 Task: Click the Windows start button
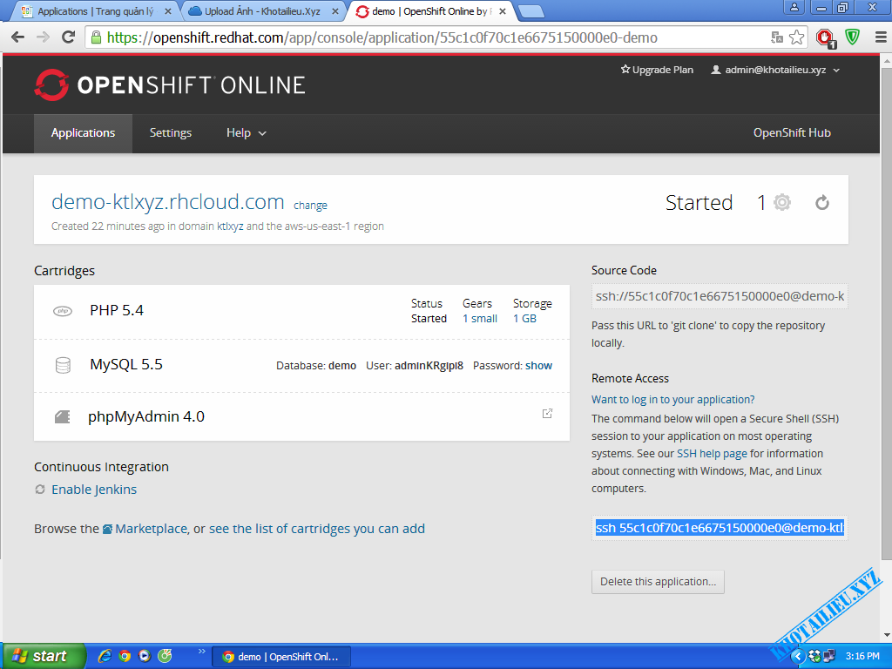[44, 656]
